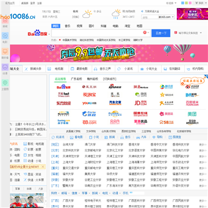This screenshot has width=208, height=208.
Task: Open the 电视剧 navigation button
Action: point(57,69)
